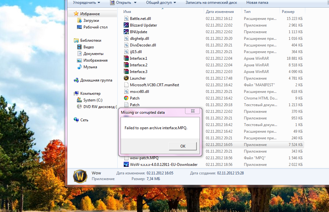Click the Launcher application icon
This screenshot has height=212, width=329.
126,78
